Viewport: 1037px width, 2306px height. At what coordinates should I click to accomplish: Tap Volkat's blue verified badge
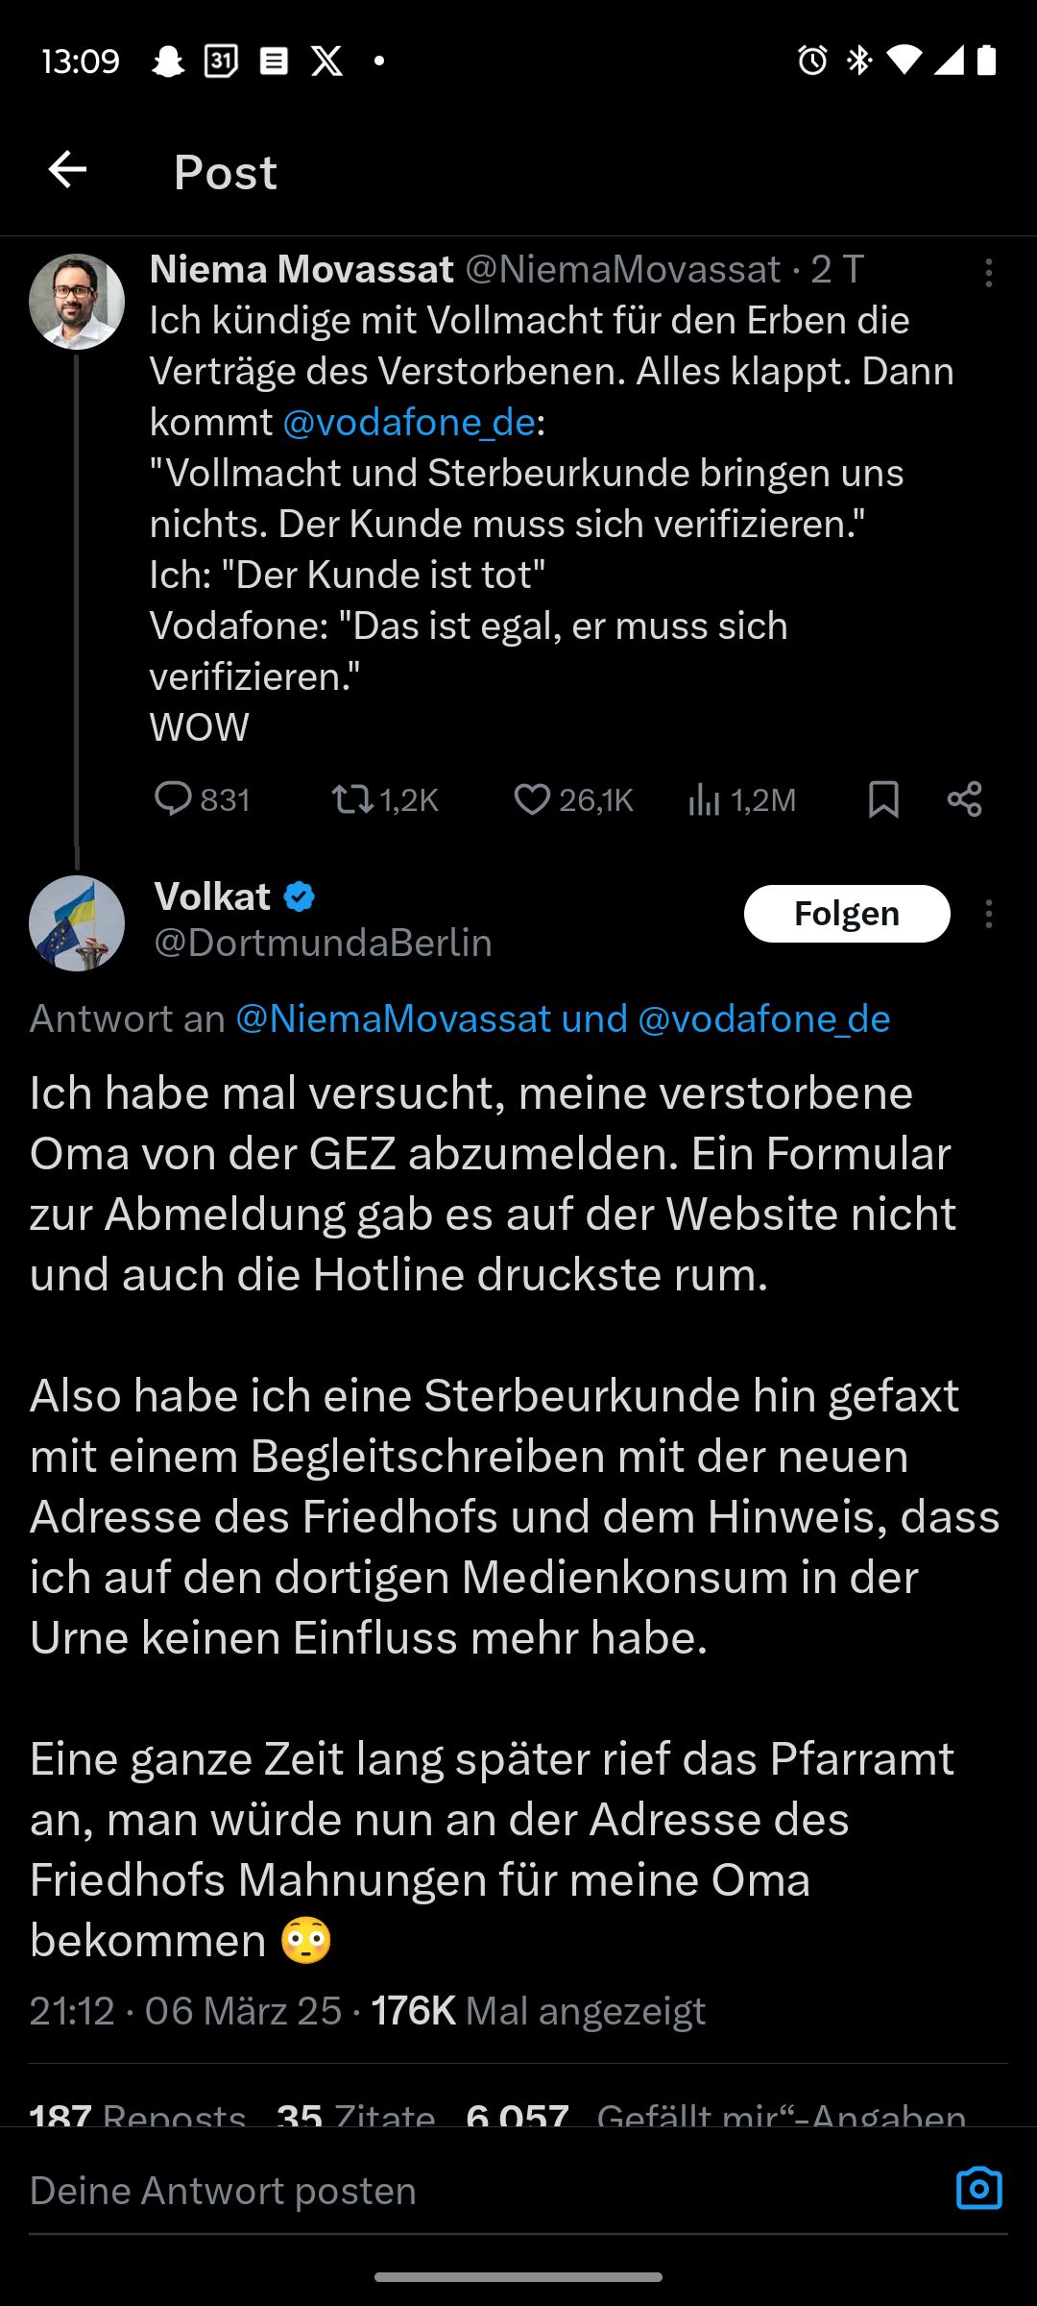(x=300, y=897)
